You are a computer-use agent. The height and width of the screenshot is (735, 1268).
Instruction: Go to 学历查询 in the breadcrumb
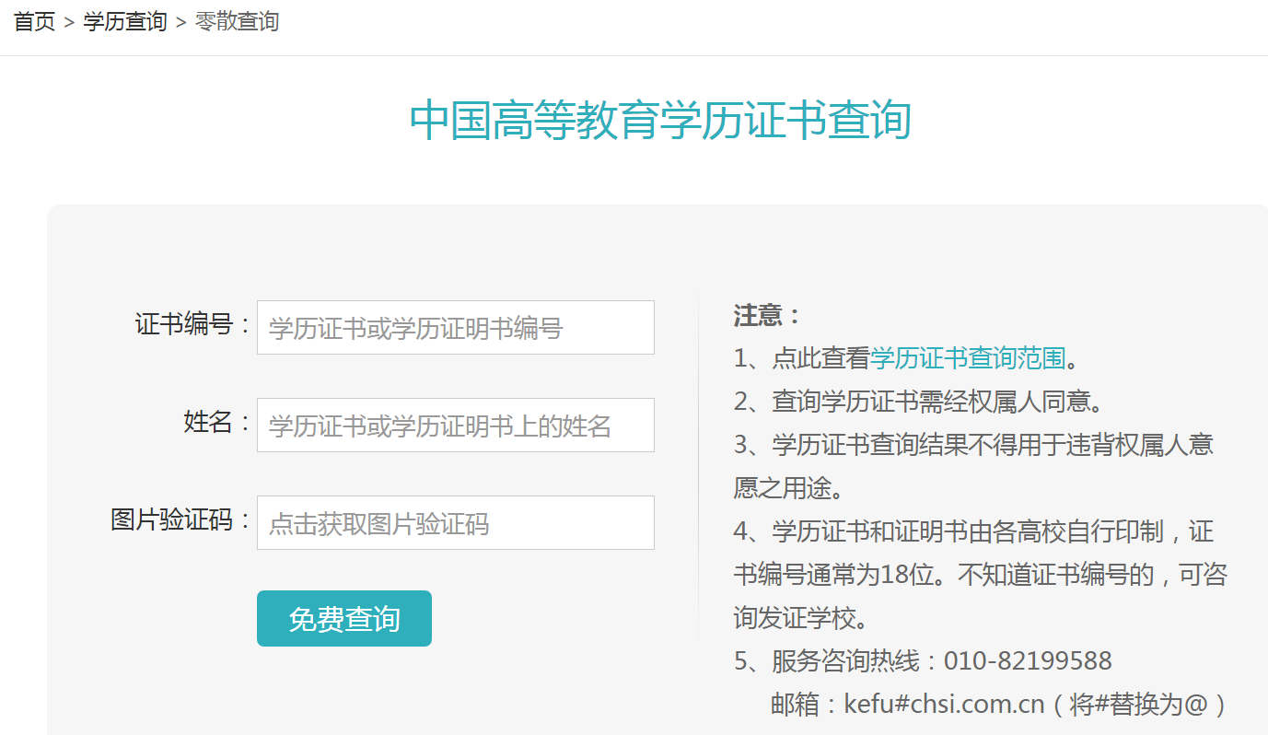coord(125,21)
